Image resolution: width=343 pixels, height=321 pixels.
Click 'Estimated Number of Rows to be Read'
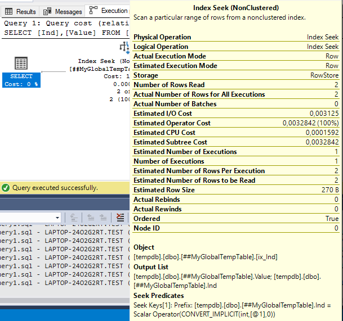(x=194, y=180)
